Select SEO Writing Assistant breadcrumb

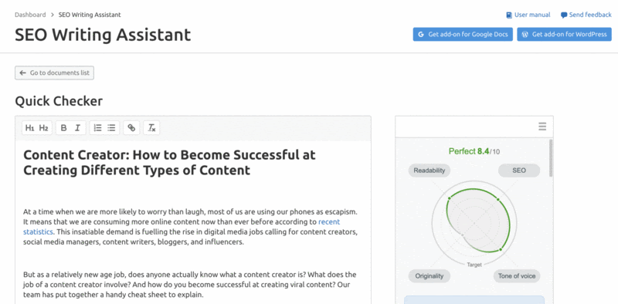[90, 15]
